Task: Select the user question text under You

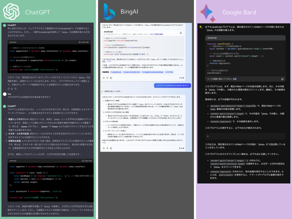Action: [29, 97]
